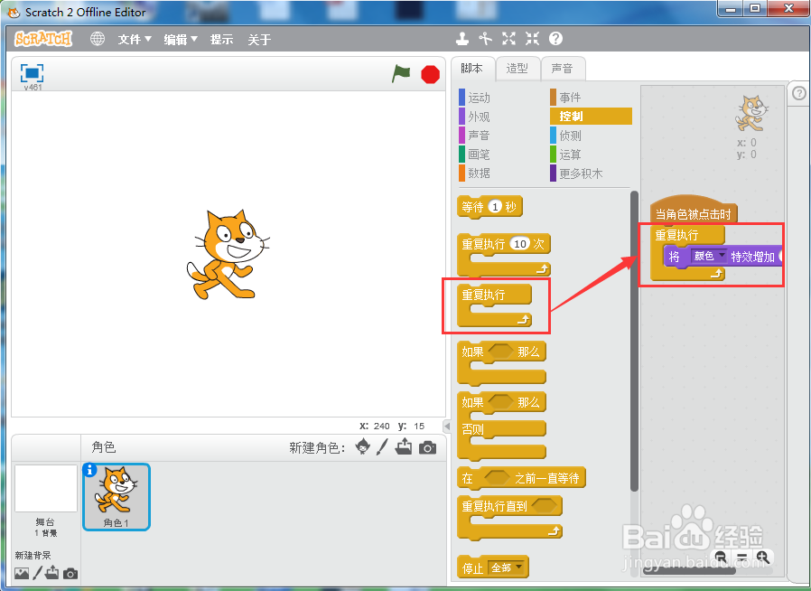Open the 文件 menu
Image resolution: width=811 pixels, height=591 pixels.
coord(135,40)
